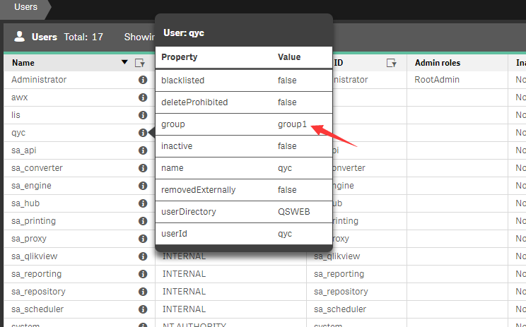
Task: Click the Users breadcrumb tab
Action: coord(26,8)
